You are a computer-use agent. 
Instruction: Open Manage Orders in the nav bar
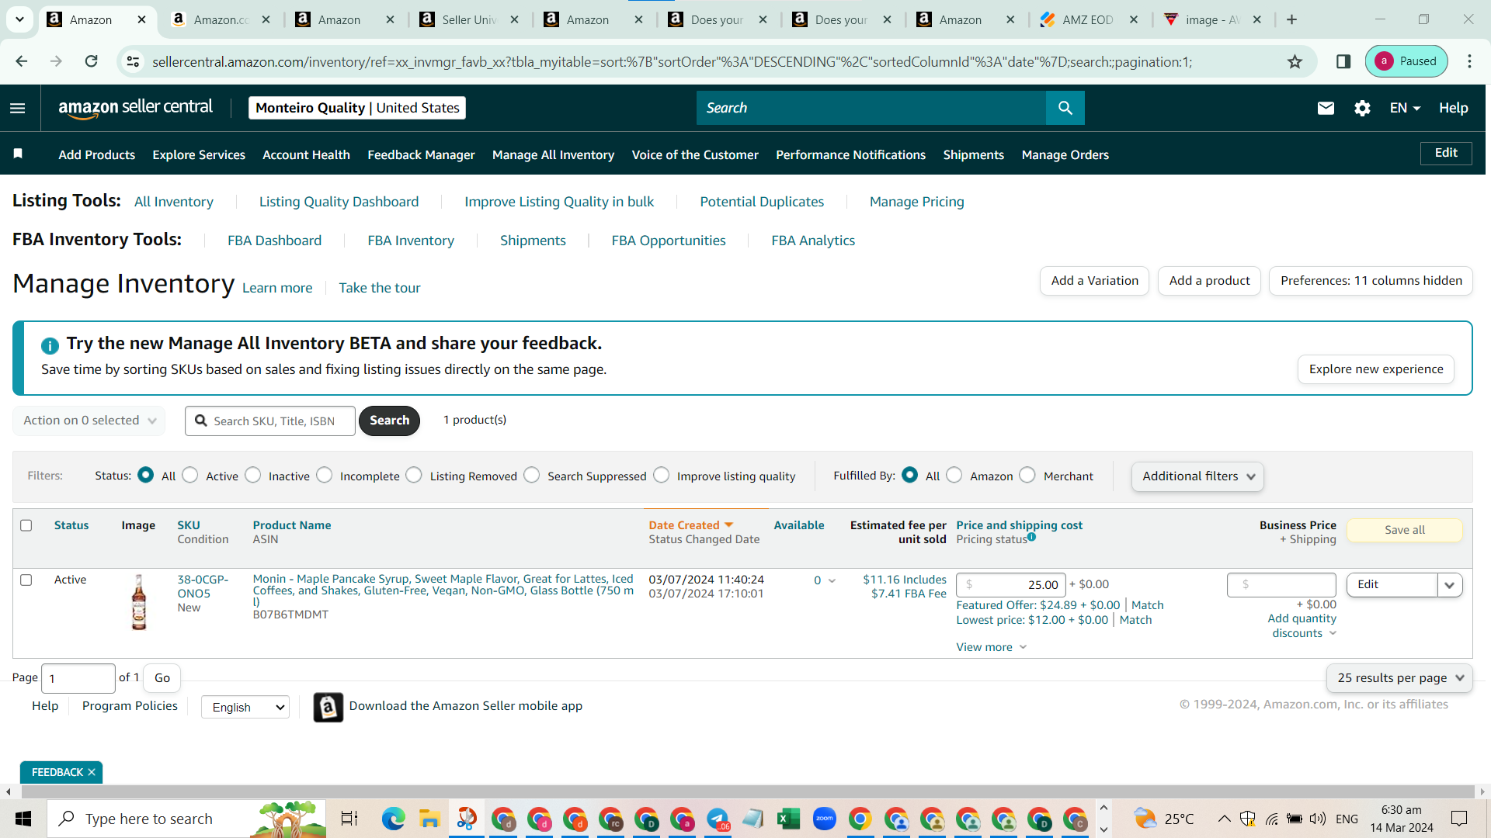[1065, 154]
